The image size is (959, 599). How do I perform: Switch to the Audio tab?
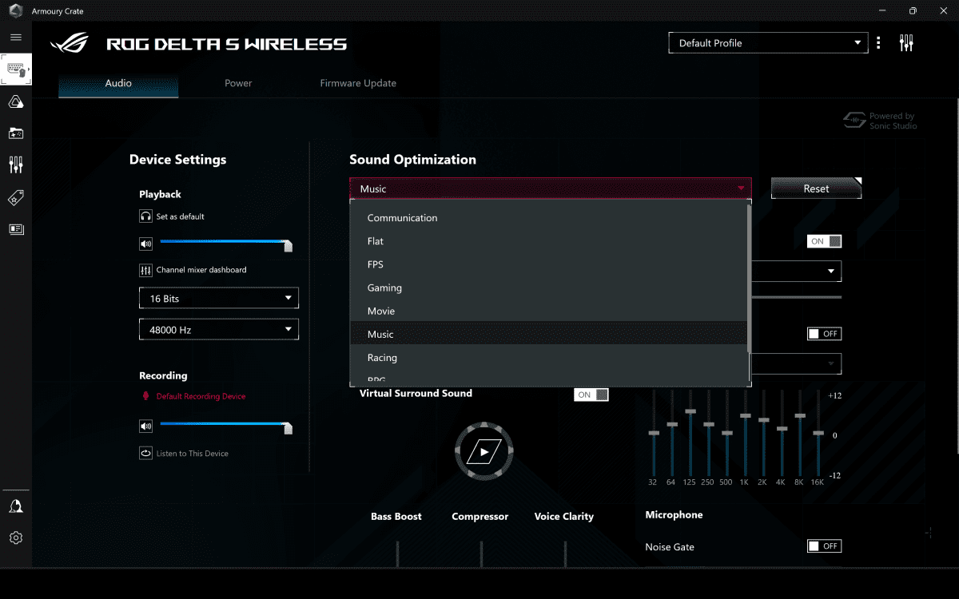[x=118, y=83]
